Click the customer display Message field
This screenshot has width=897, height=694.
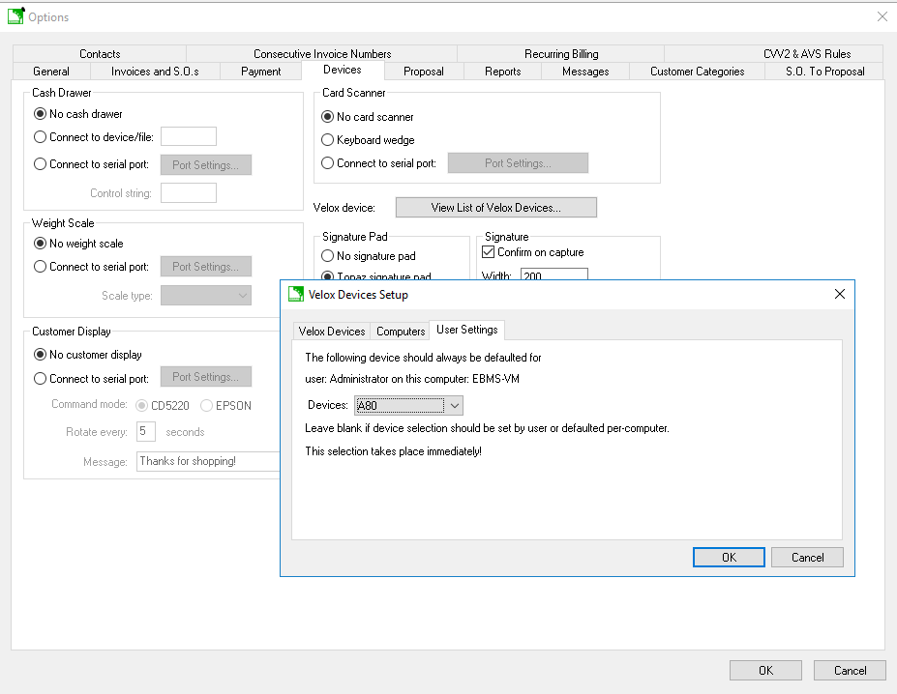pos(208,462)
